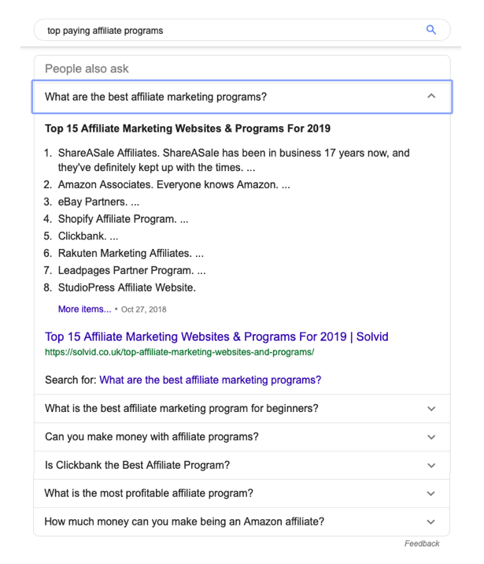Expand chevron for most profitable affiliate program
484x564 pixels.
coord(430,494)
